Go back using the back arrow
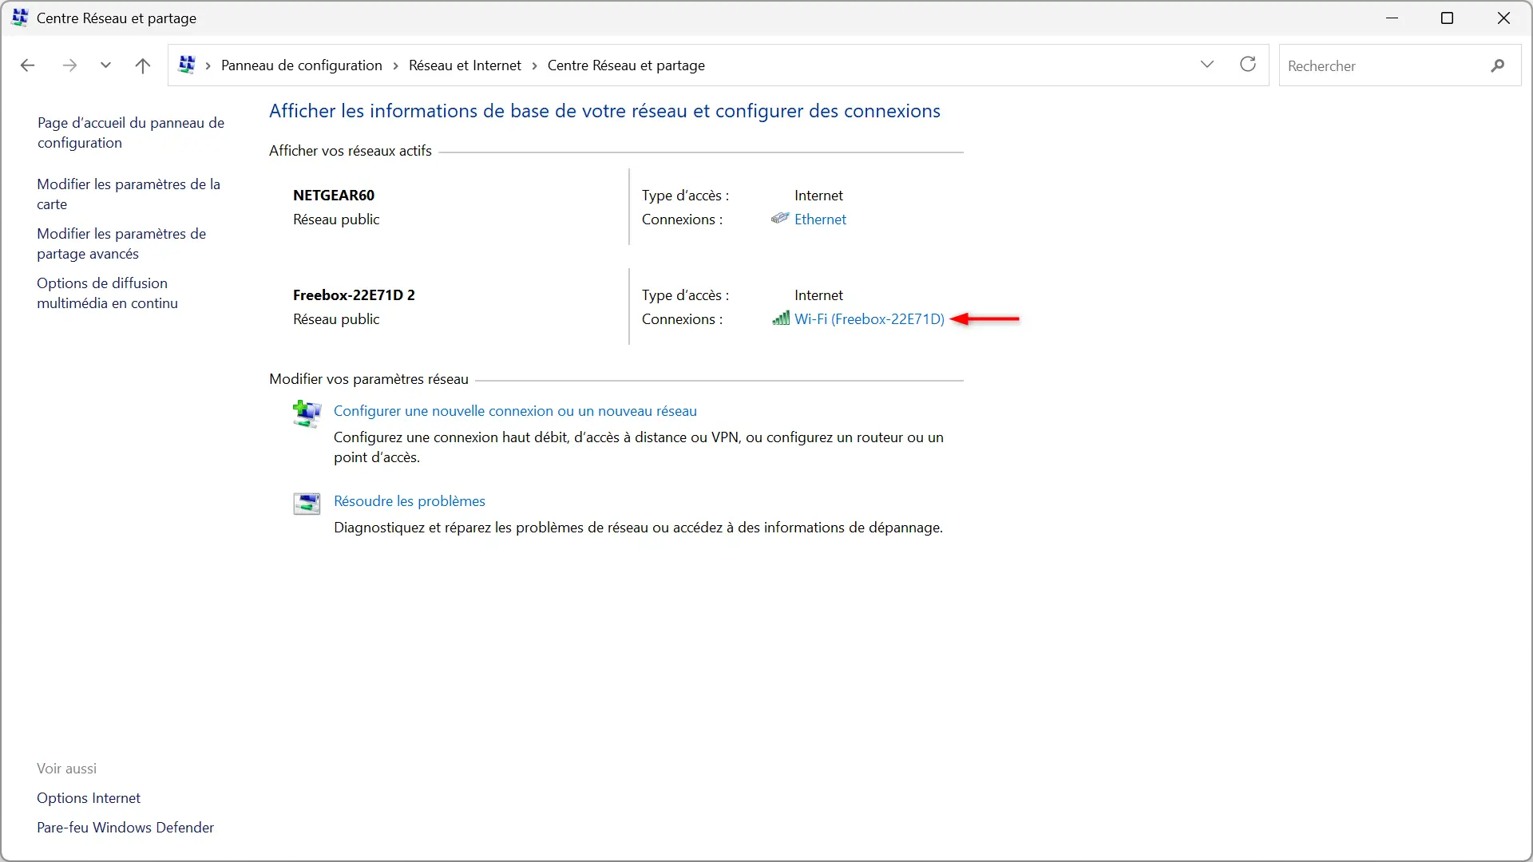This screenshot has width=1533, height=862. [27, 65]
